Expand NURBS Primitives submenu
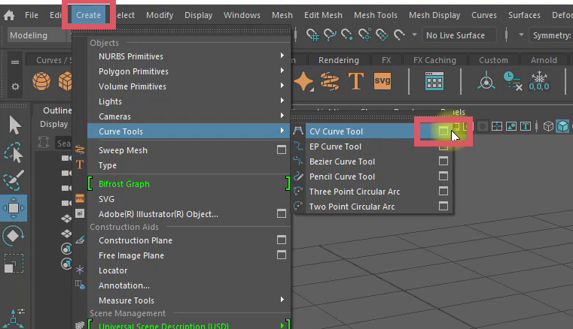 click(x=189, y=56)
